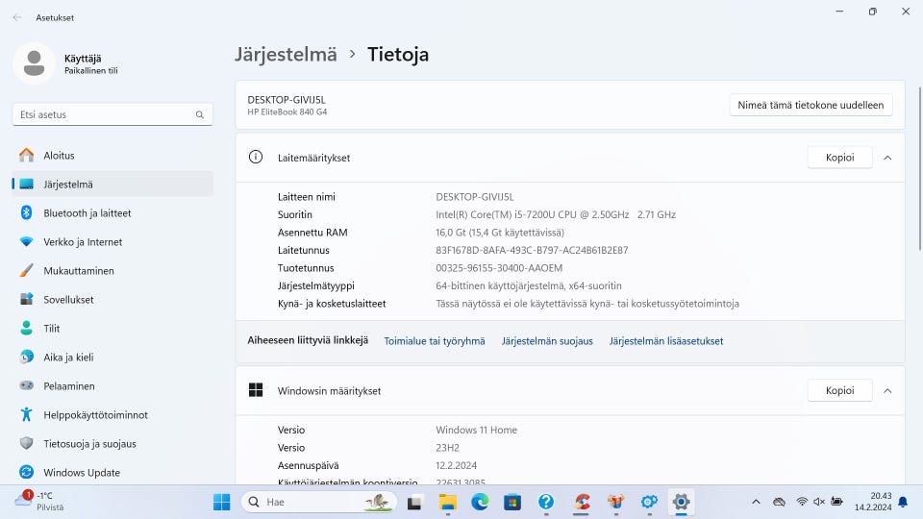Open Microsoft Store from the taskbar
923x519 pixels.
click(512, 502)
